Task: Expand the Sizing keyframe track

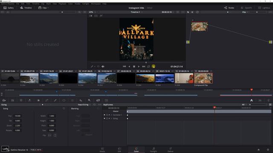Action: pyautogui.click(x=111, y=119)
